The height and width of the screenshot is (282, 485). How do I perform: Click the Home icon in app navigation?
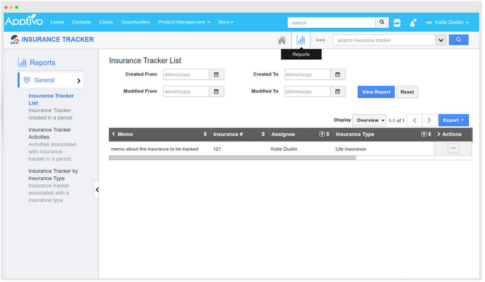tap(281, 40)
